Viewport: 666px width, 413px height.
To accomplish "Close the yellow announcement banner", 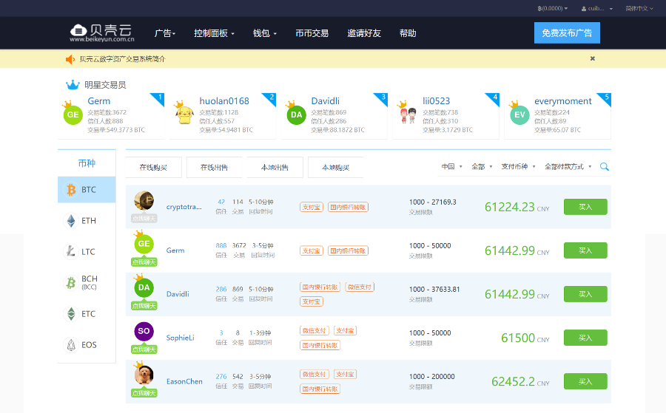I will pyautogui.click(x=593, y=58).
